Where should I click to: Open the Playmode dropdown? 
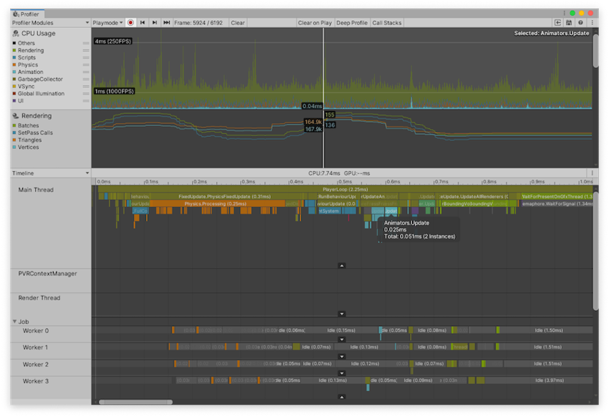click(x=106, y=22)
